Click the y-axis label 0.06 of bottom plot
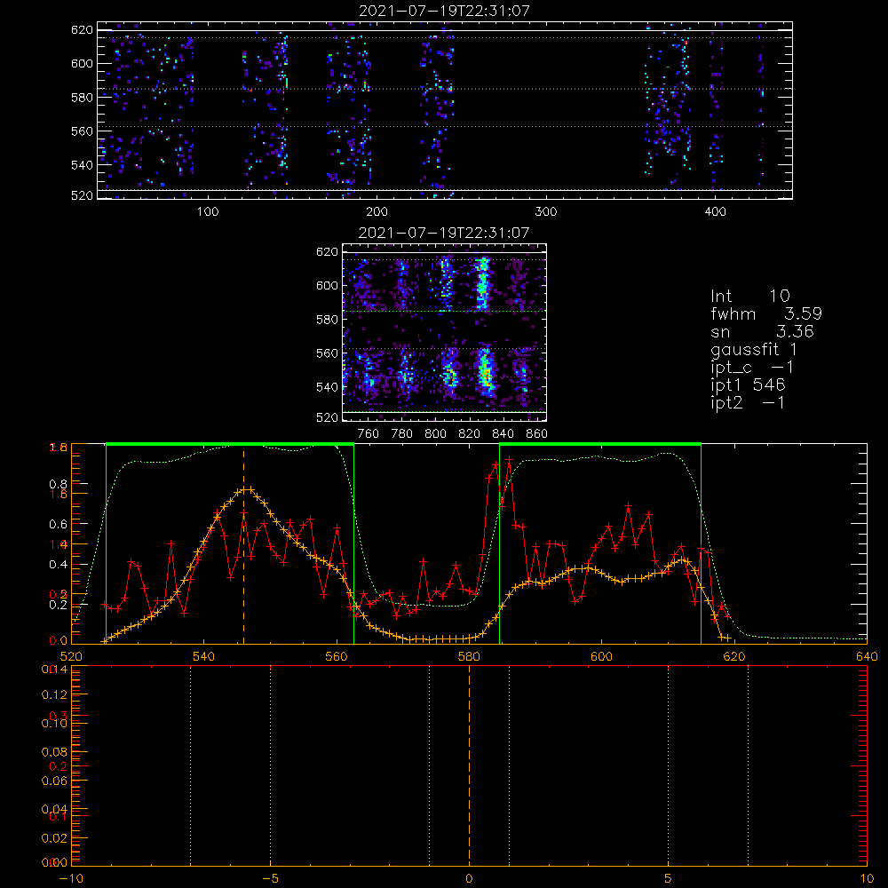Screen dimensions: 888x888 pos(55,781)
